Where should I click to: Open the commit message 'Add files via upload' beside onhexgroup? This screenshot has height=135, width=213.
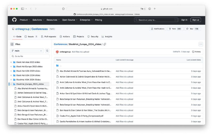coord(80,52)
